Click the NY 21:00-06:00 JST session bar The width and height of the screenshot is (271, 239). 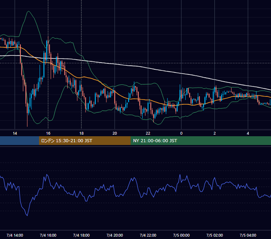(200, 141)
